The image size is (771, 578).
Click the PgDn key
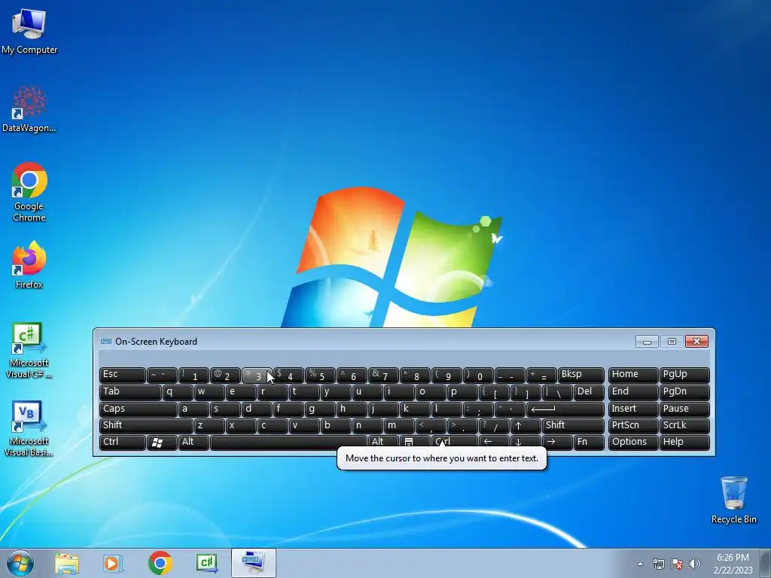click(x=684, y=392)
